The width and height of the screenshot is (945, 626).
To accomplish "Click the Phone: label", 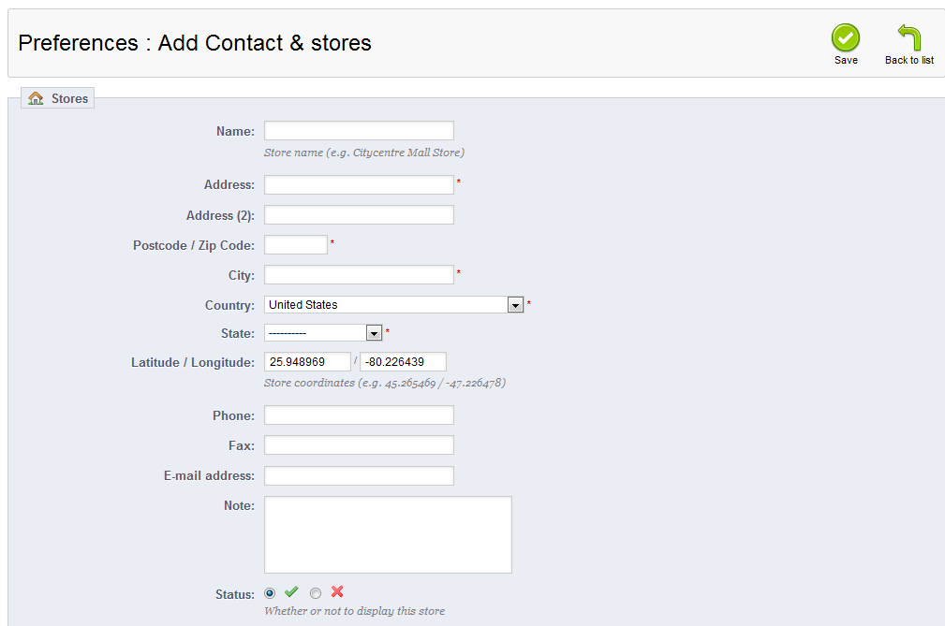I will coord(234,415).
